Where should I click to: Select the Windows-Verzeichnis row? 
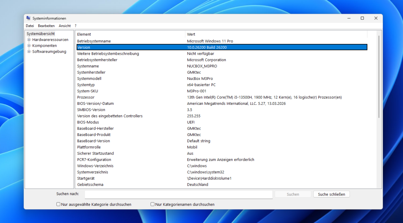pyautogui.click(x=222, y=166)
